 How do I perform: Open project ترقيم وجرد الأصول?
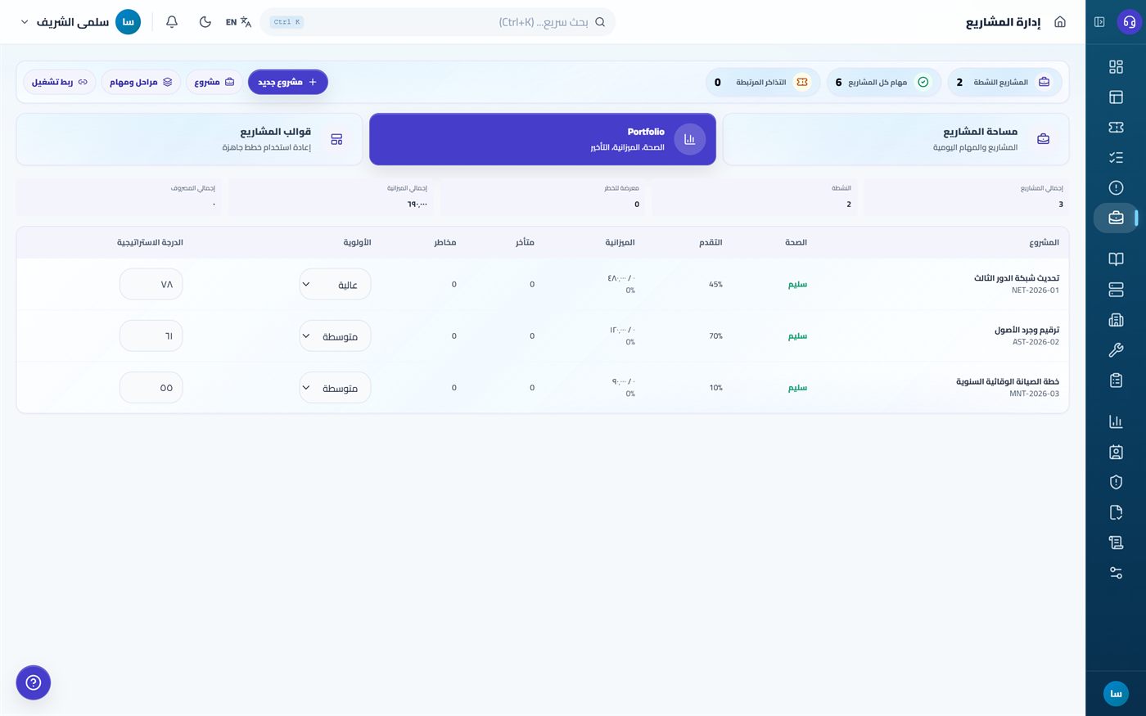[1026, 330]
